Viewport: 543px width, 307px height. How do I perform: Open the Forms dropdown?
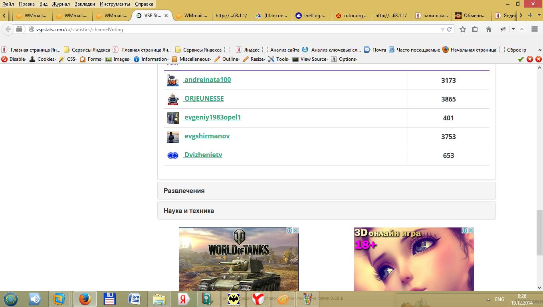click(91, 59)
